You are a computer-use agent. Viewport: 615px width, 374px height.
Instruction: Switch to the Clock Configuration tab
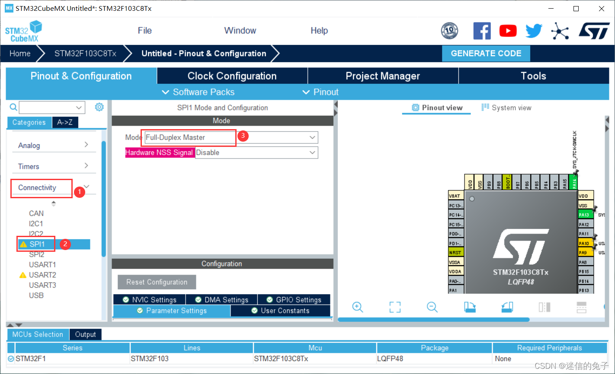click(232, 76)
